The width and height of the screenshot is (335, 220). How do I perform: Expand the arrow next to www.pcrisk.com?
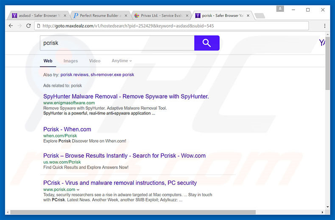(78, 189)
